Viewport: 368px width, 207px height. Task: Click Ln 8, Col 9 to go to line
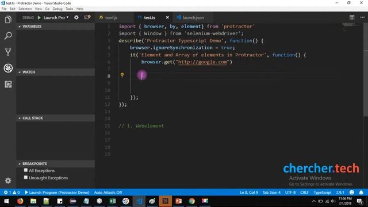249,193
